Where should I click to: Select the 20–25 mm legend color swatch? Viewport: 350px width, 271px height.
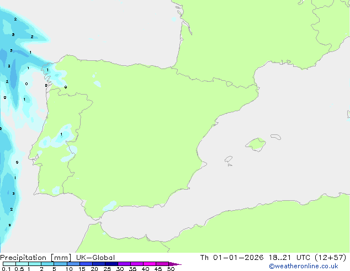[x=98, y=264]
